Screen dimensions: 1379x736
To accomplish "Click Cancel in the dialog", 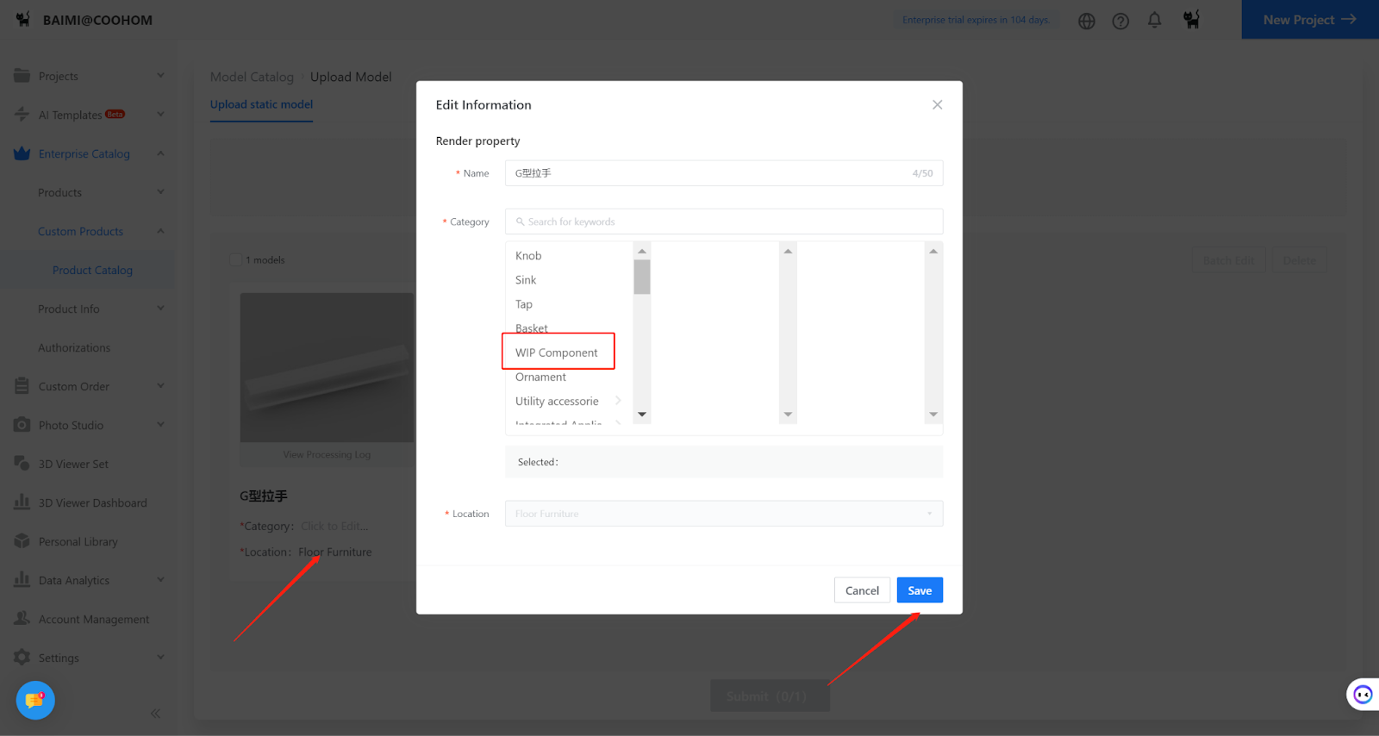I will pos(862,590).
